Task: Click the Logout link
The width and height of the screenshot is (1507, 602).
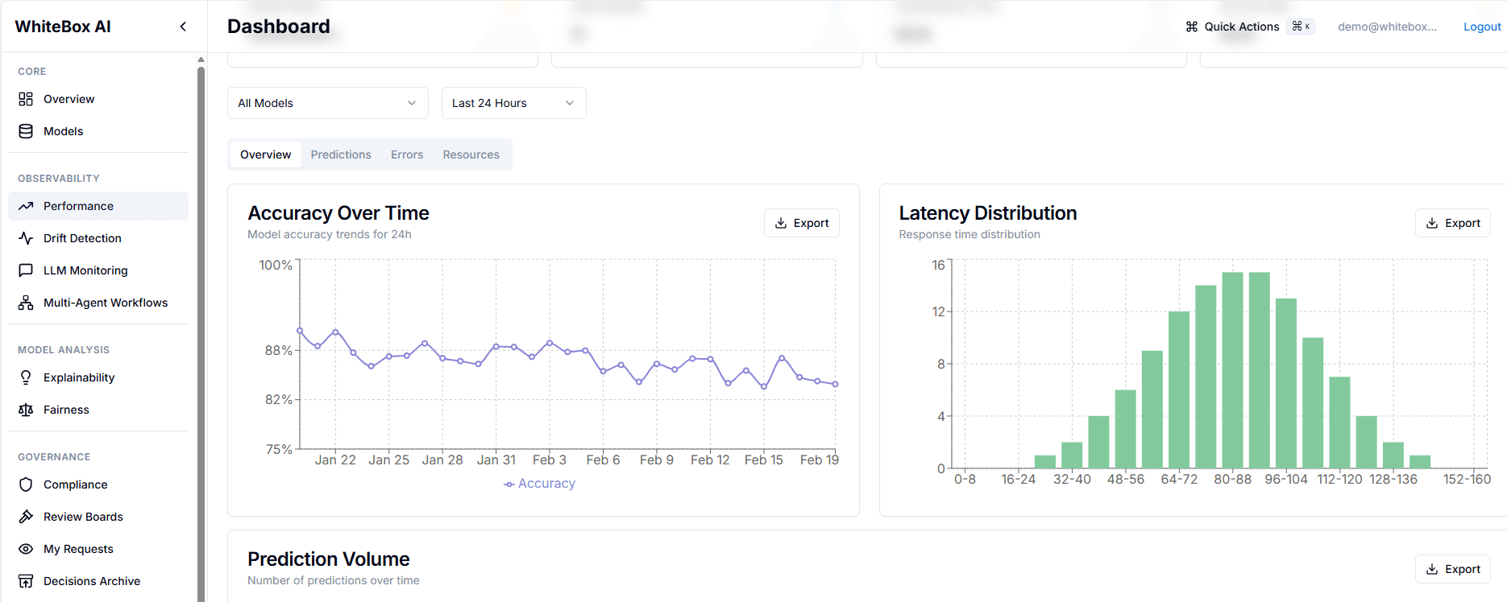Action: pos(1482,27)
